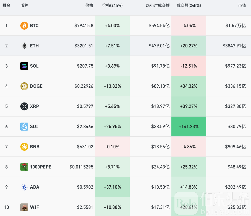Click WIF price $2.5581
The image size is (251, 216).
click(85, 207)
